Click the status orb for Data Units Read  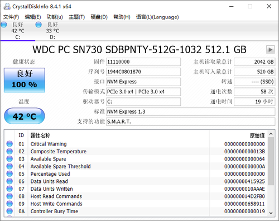point(9,181)
